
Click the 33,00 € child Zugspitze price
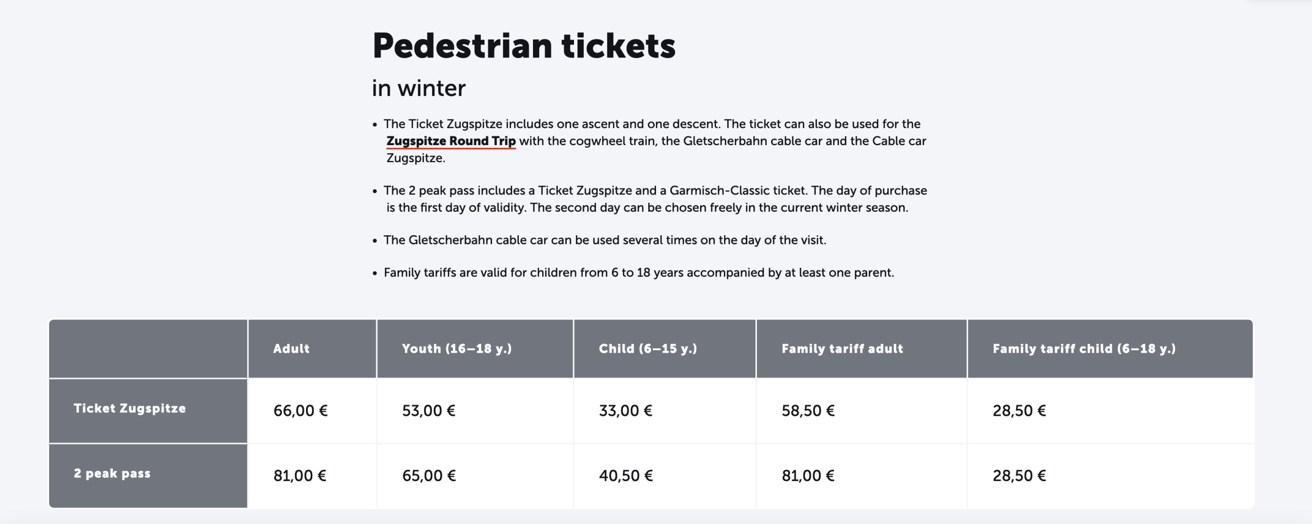tap(625, 411)
